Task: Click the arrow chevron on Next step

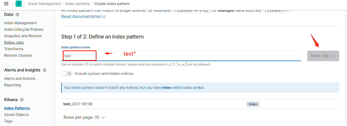Action: [x=334, y=56]
